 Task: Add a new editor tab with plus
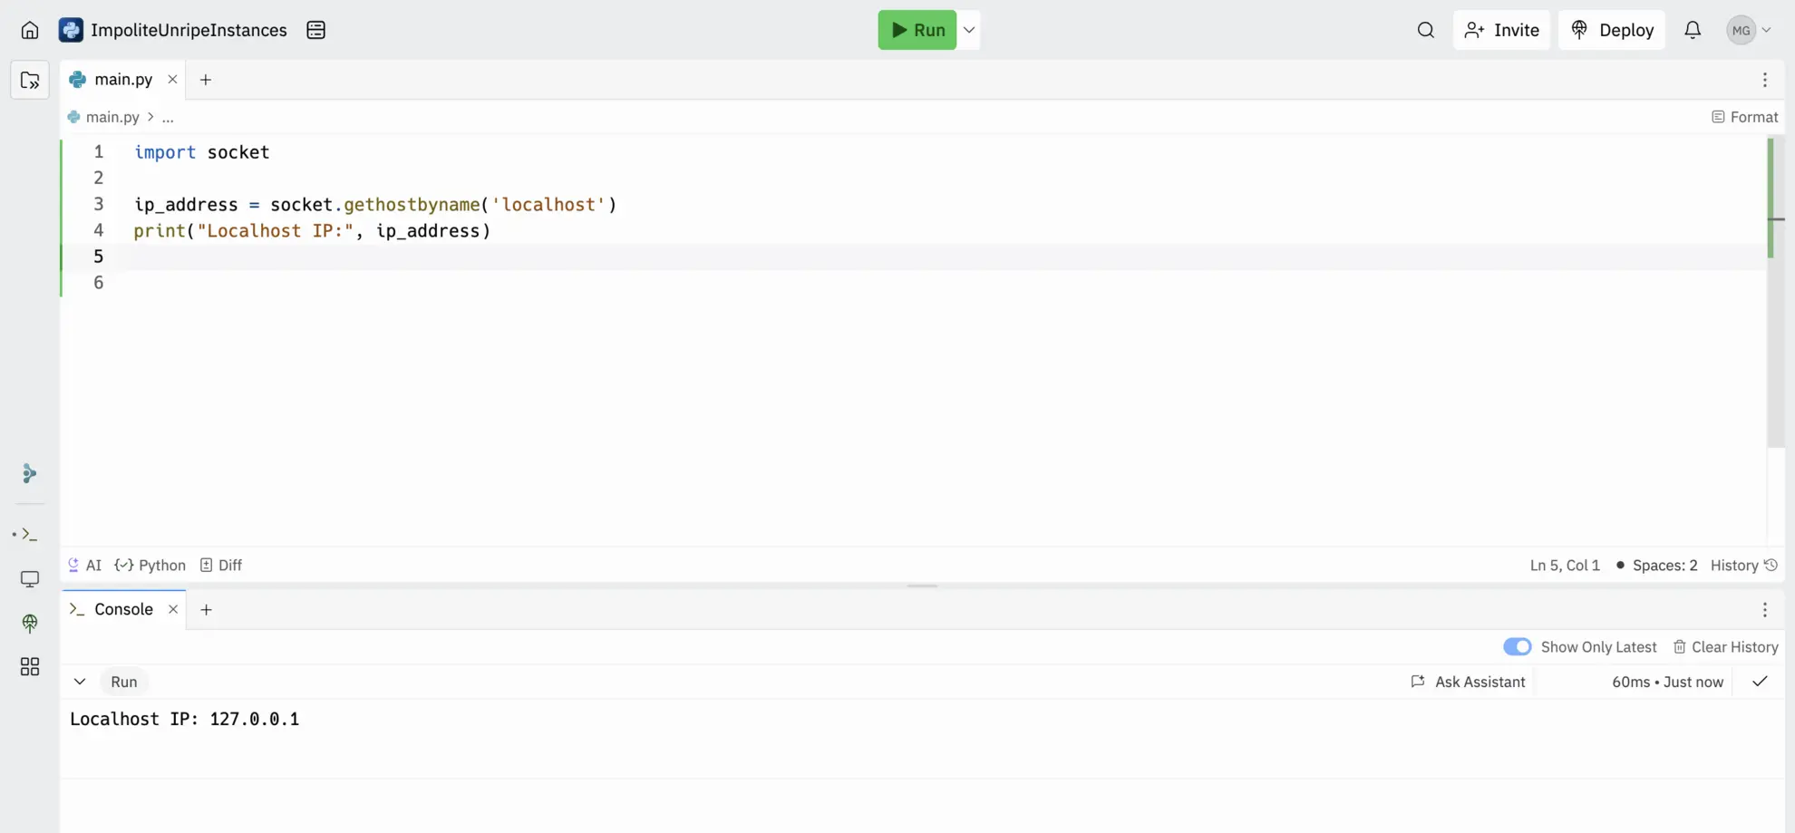tap(206, 80)
